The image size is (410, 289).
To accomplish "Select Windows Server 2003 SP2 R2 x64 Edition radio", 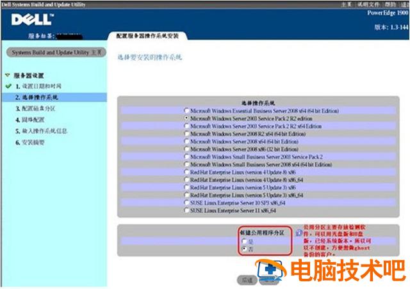I will tap(186, 126).
